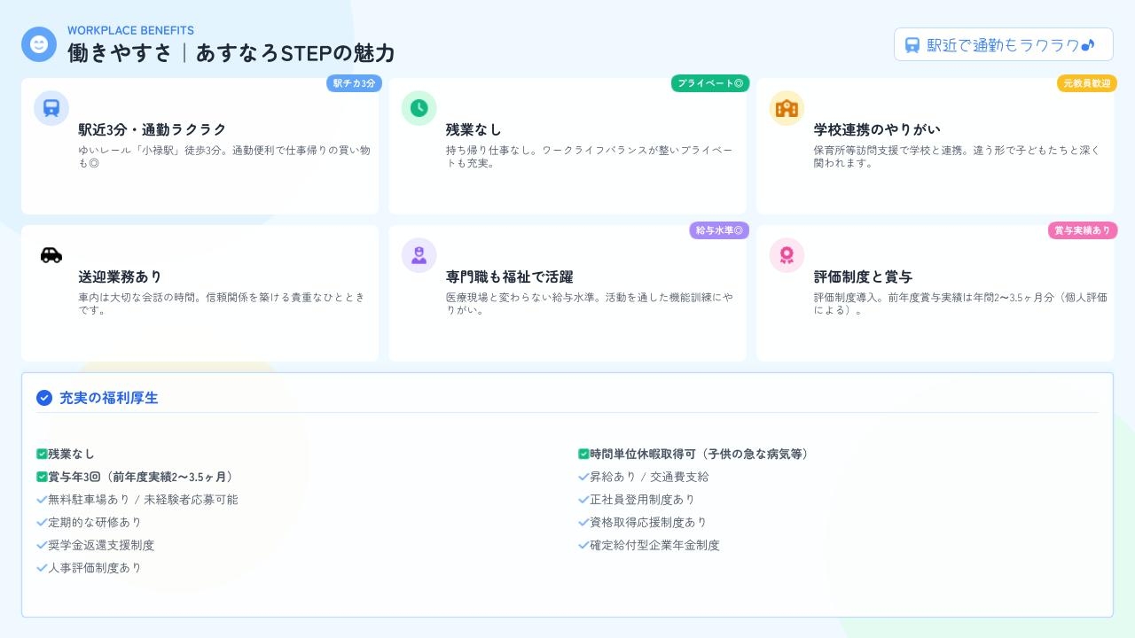The width and height of the screenshot is (1135, 638).
Task: Toggle the green 残業なし checkbox in the list
Action: pyautogui.click(x=42, y=454)
